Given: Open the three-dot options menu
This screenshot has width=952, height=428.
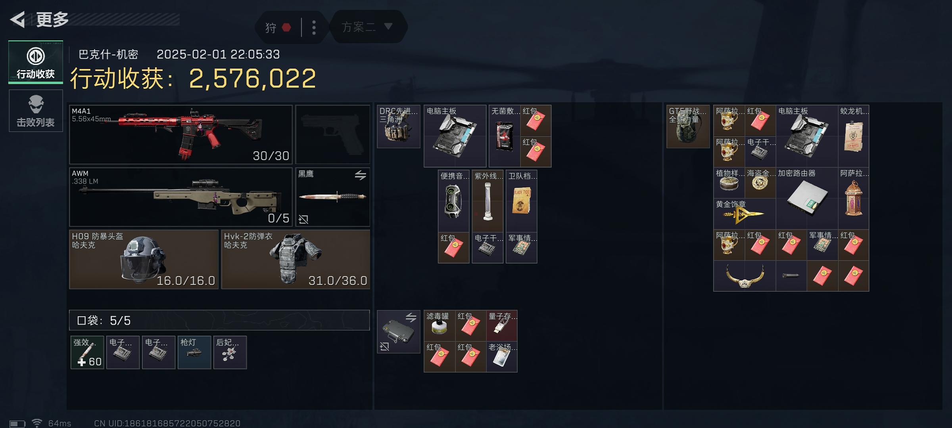Looking at the screenshot, I should point(314,27).
